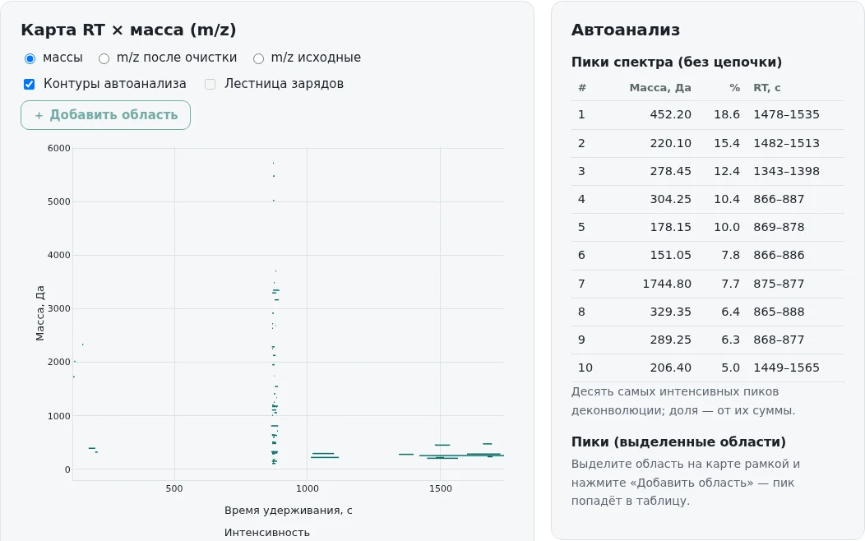Select mass value 278.45 in the table
Image resolution: width=865 pixels, height=541 pixels.
(x=670, y=172)
